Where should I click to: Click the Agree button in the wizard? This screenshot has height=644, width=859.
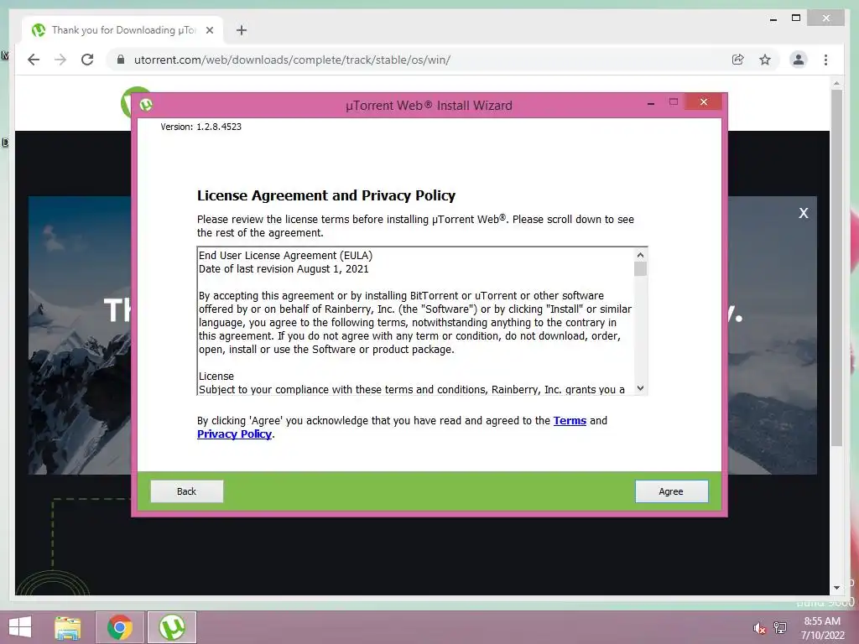click(x=671, y=491)
